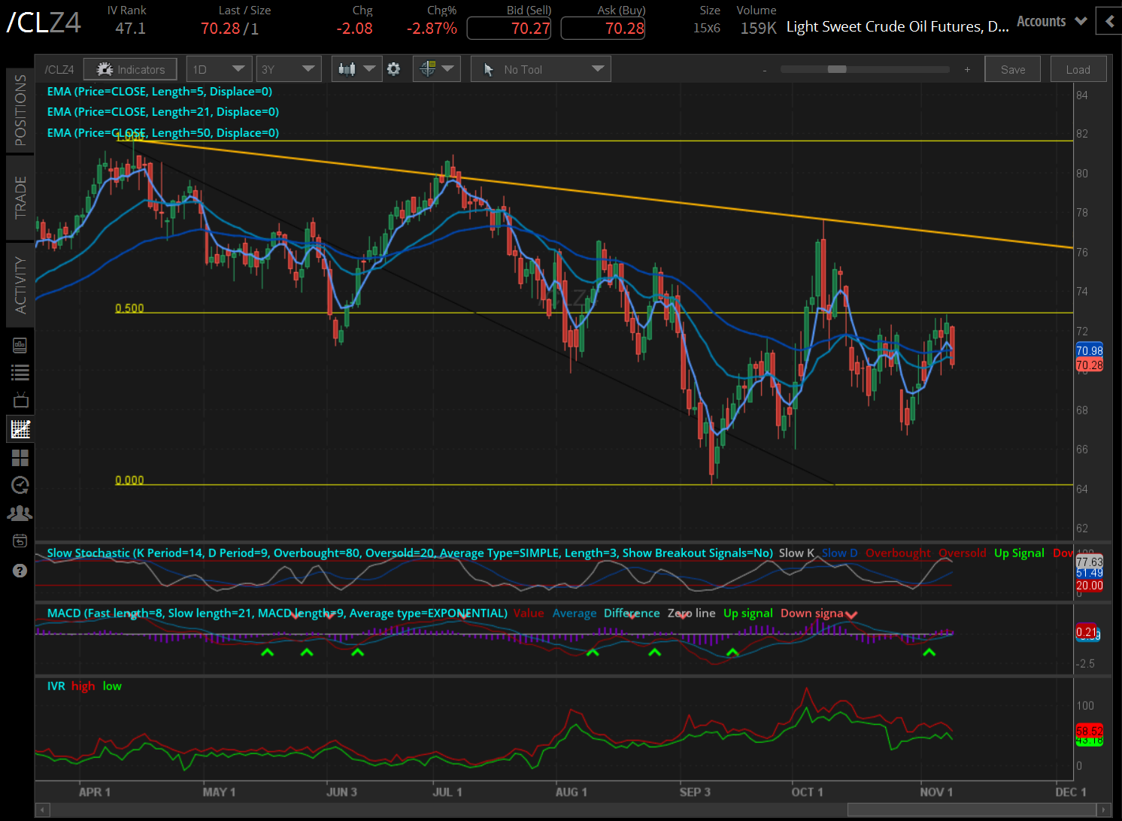The image size is (1122, 821).
Task: Open the historical clock icon in sidebar
Action: [x=20, y=485]
